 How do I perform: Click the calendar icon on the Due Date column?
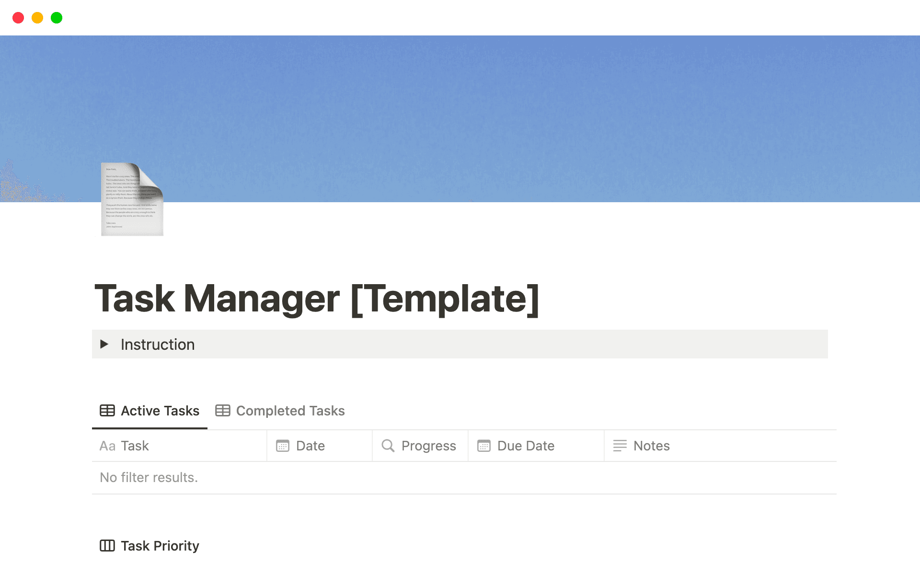(484, 446)
